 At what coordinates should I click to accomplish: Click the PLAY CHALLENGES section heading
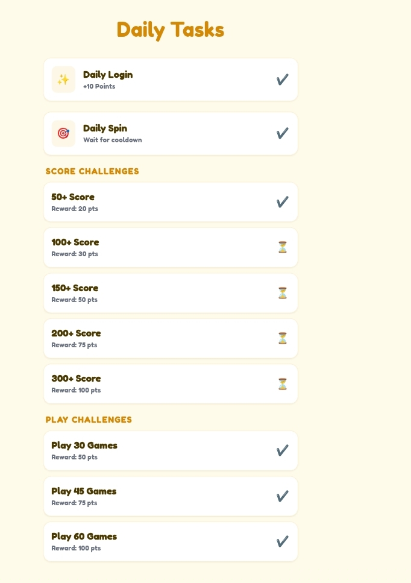(x=89, y=420)
